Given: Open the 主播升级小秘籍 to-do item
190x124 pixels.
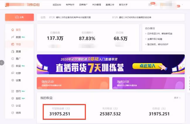Looking at the screenshot, I should pos(155,39).
